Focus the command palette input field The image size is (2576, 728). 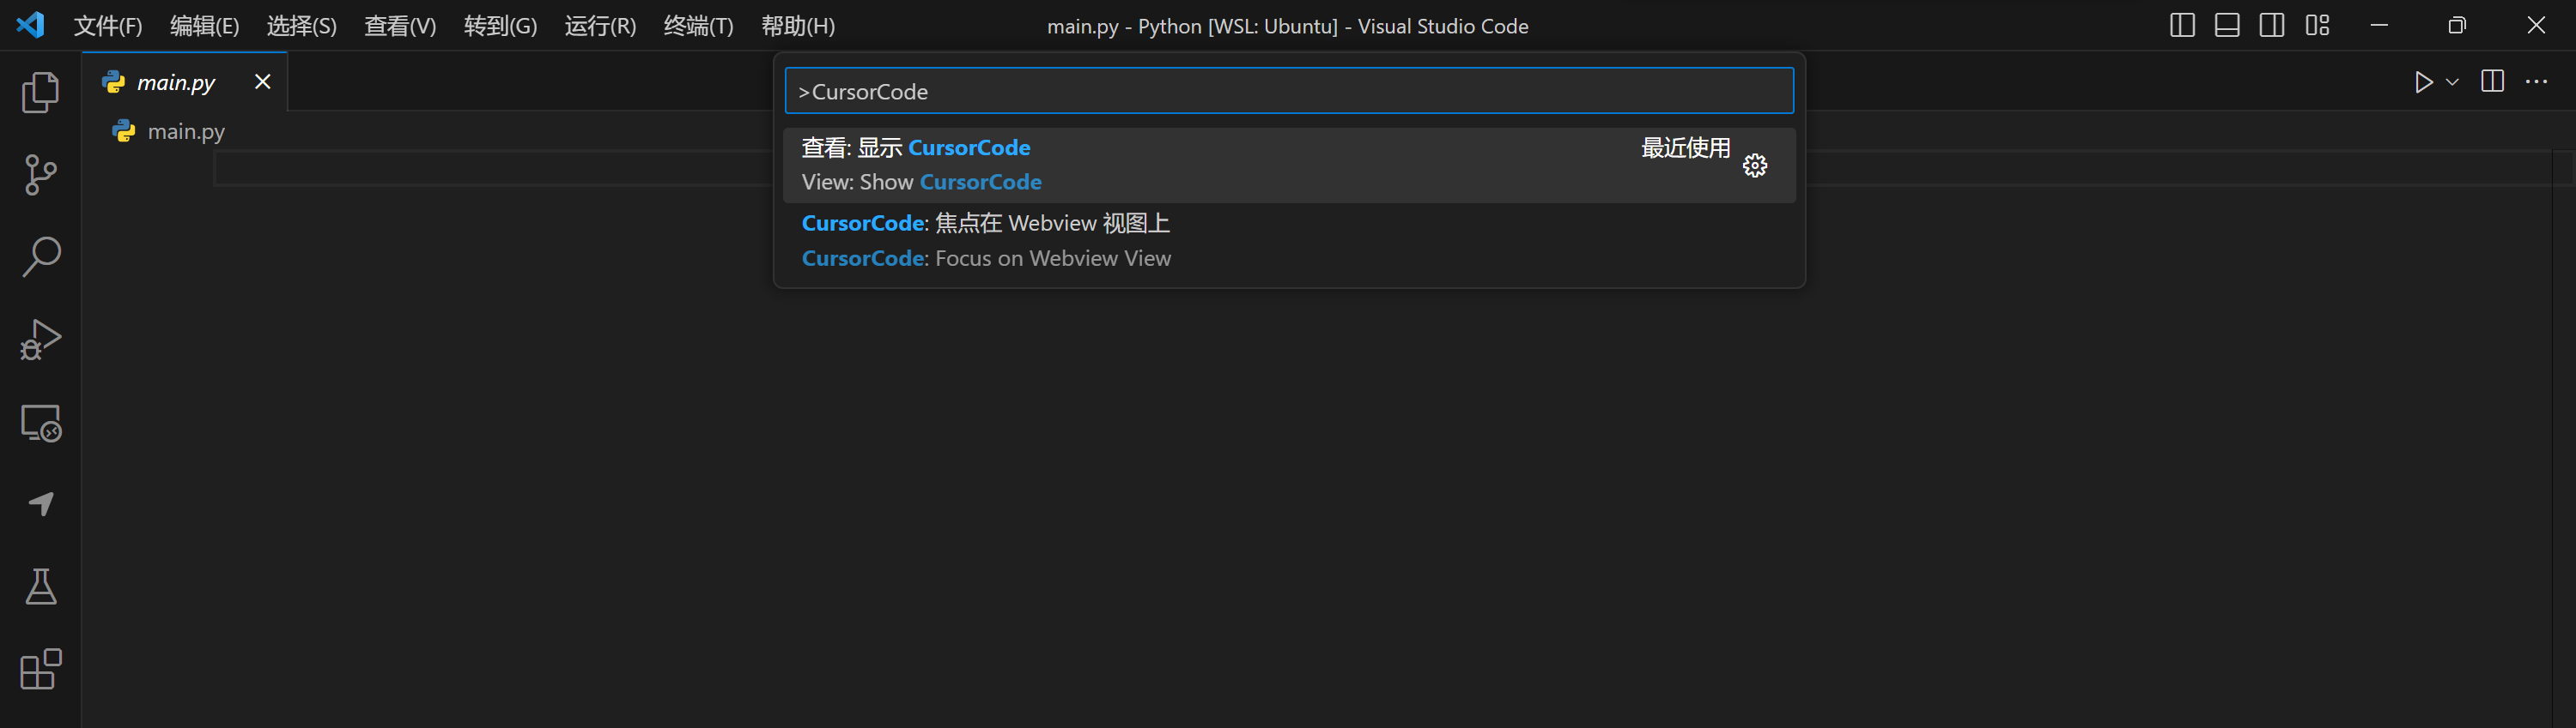point(1289,92)
